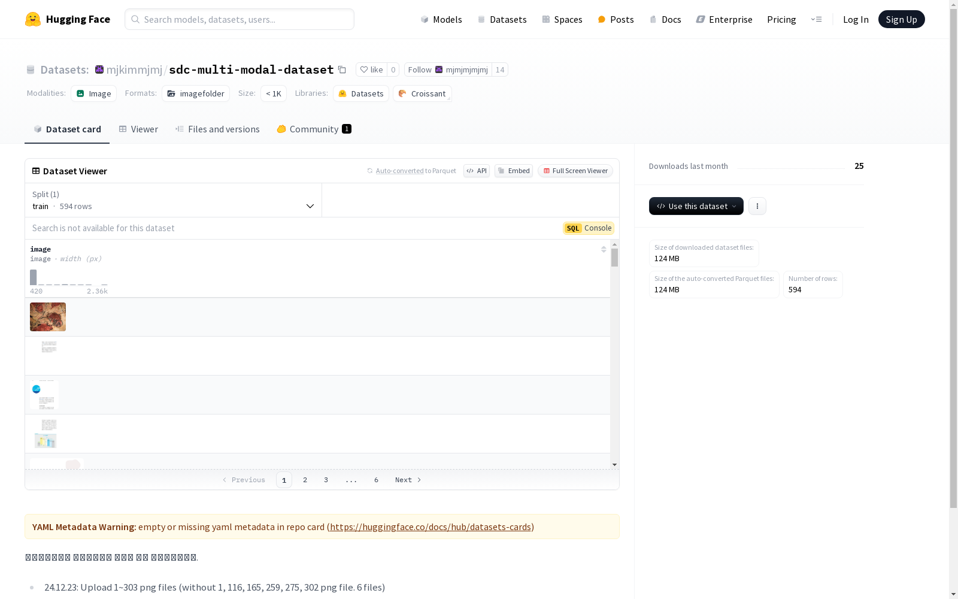Click the mjkimmjmj owner link
The height and width of the screenshot is (599, 958).
[x=134, y=69]
